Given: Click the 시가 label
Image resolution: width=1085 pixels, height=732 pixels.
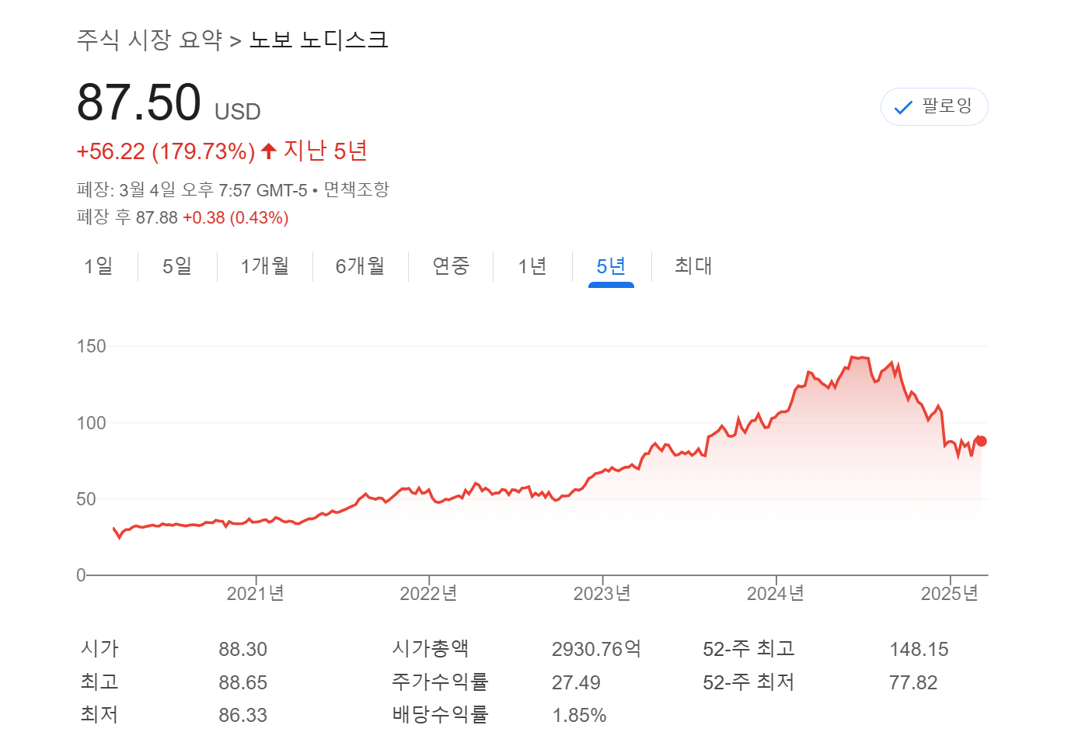Looking at the screenshot, I should tap(99, 648).
